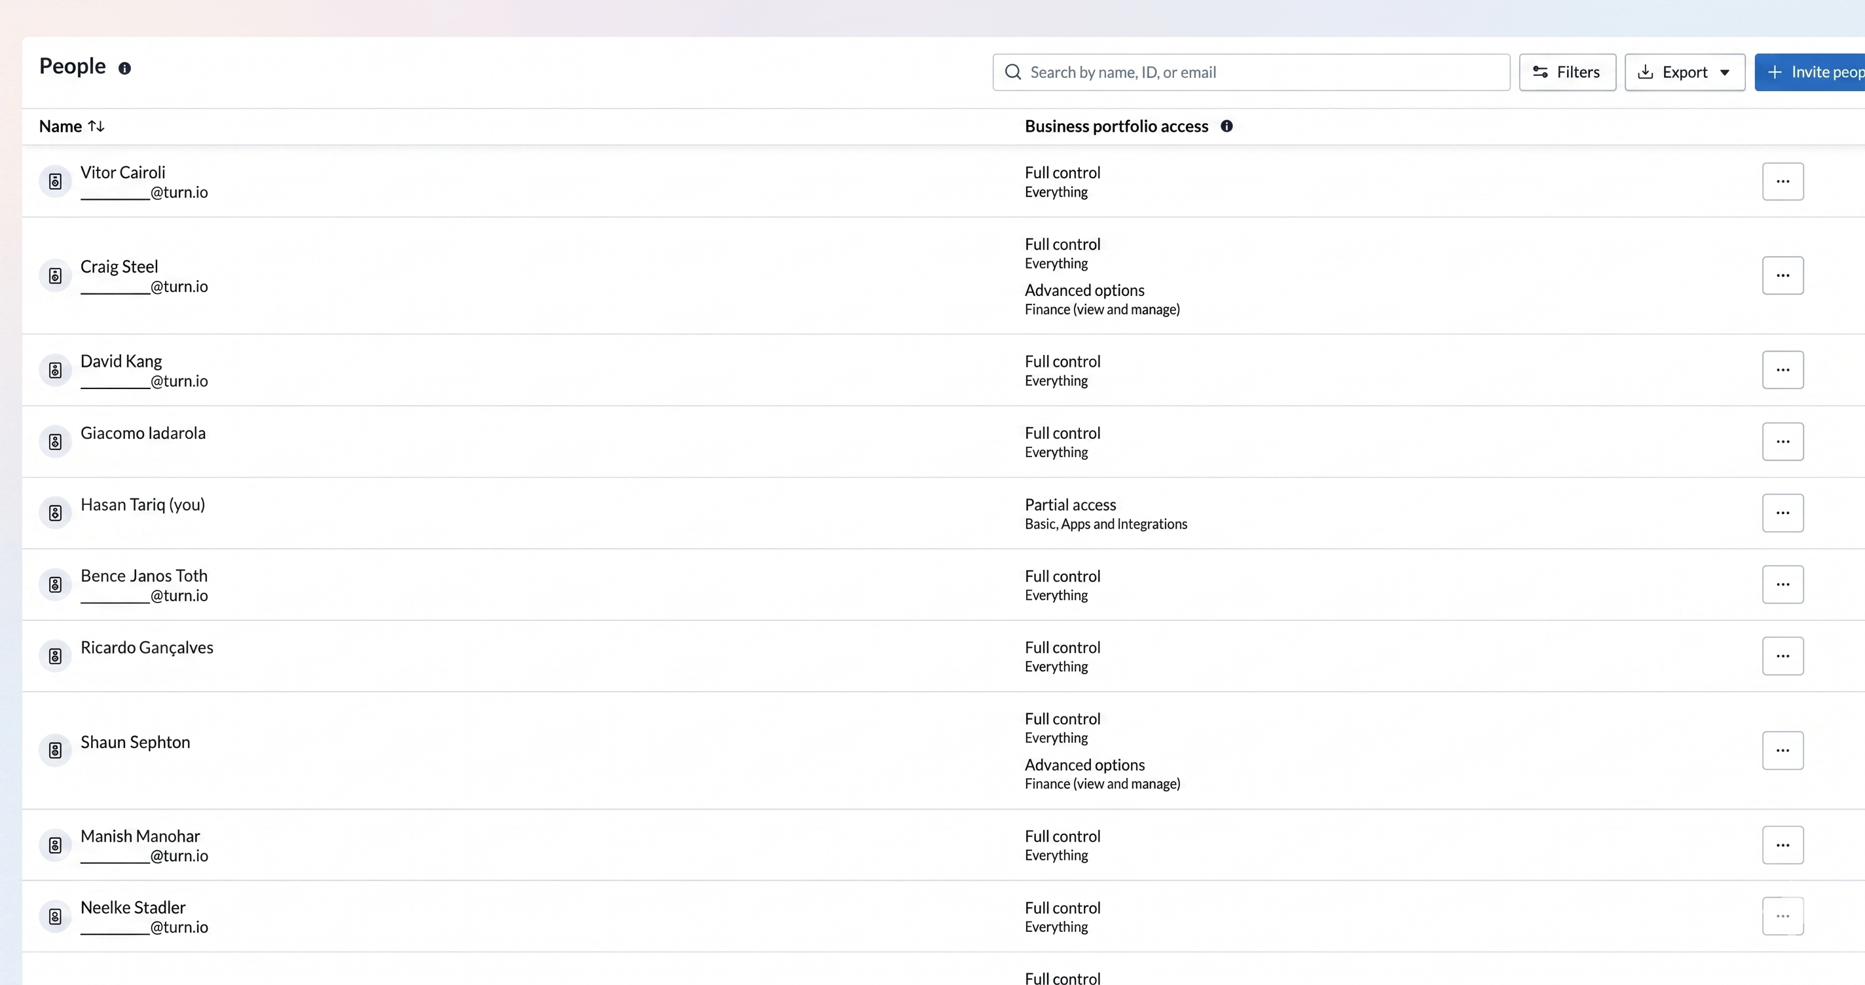This screenshot has height=985, width=1865.
Task: Click Shaun Sephton's avatar icon
Action: pyautogui.click(x=55, y=751)
